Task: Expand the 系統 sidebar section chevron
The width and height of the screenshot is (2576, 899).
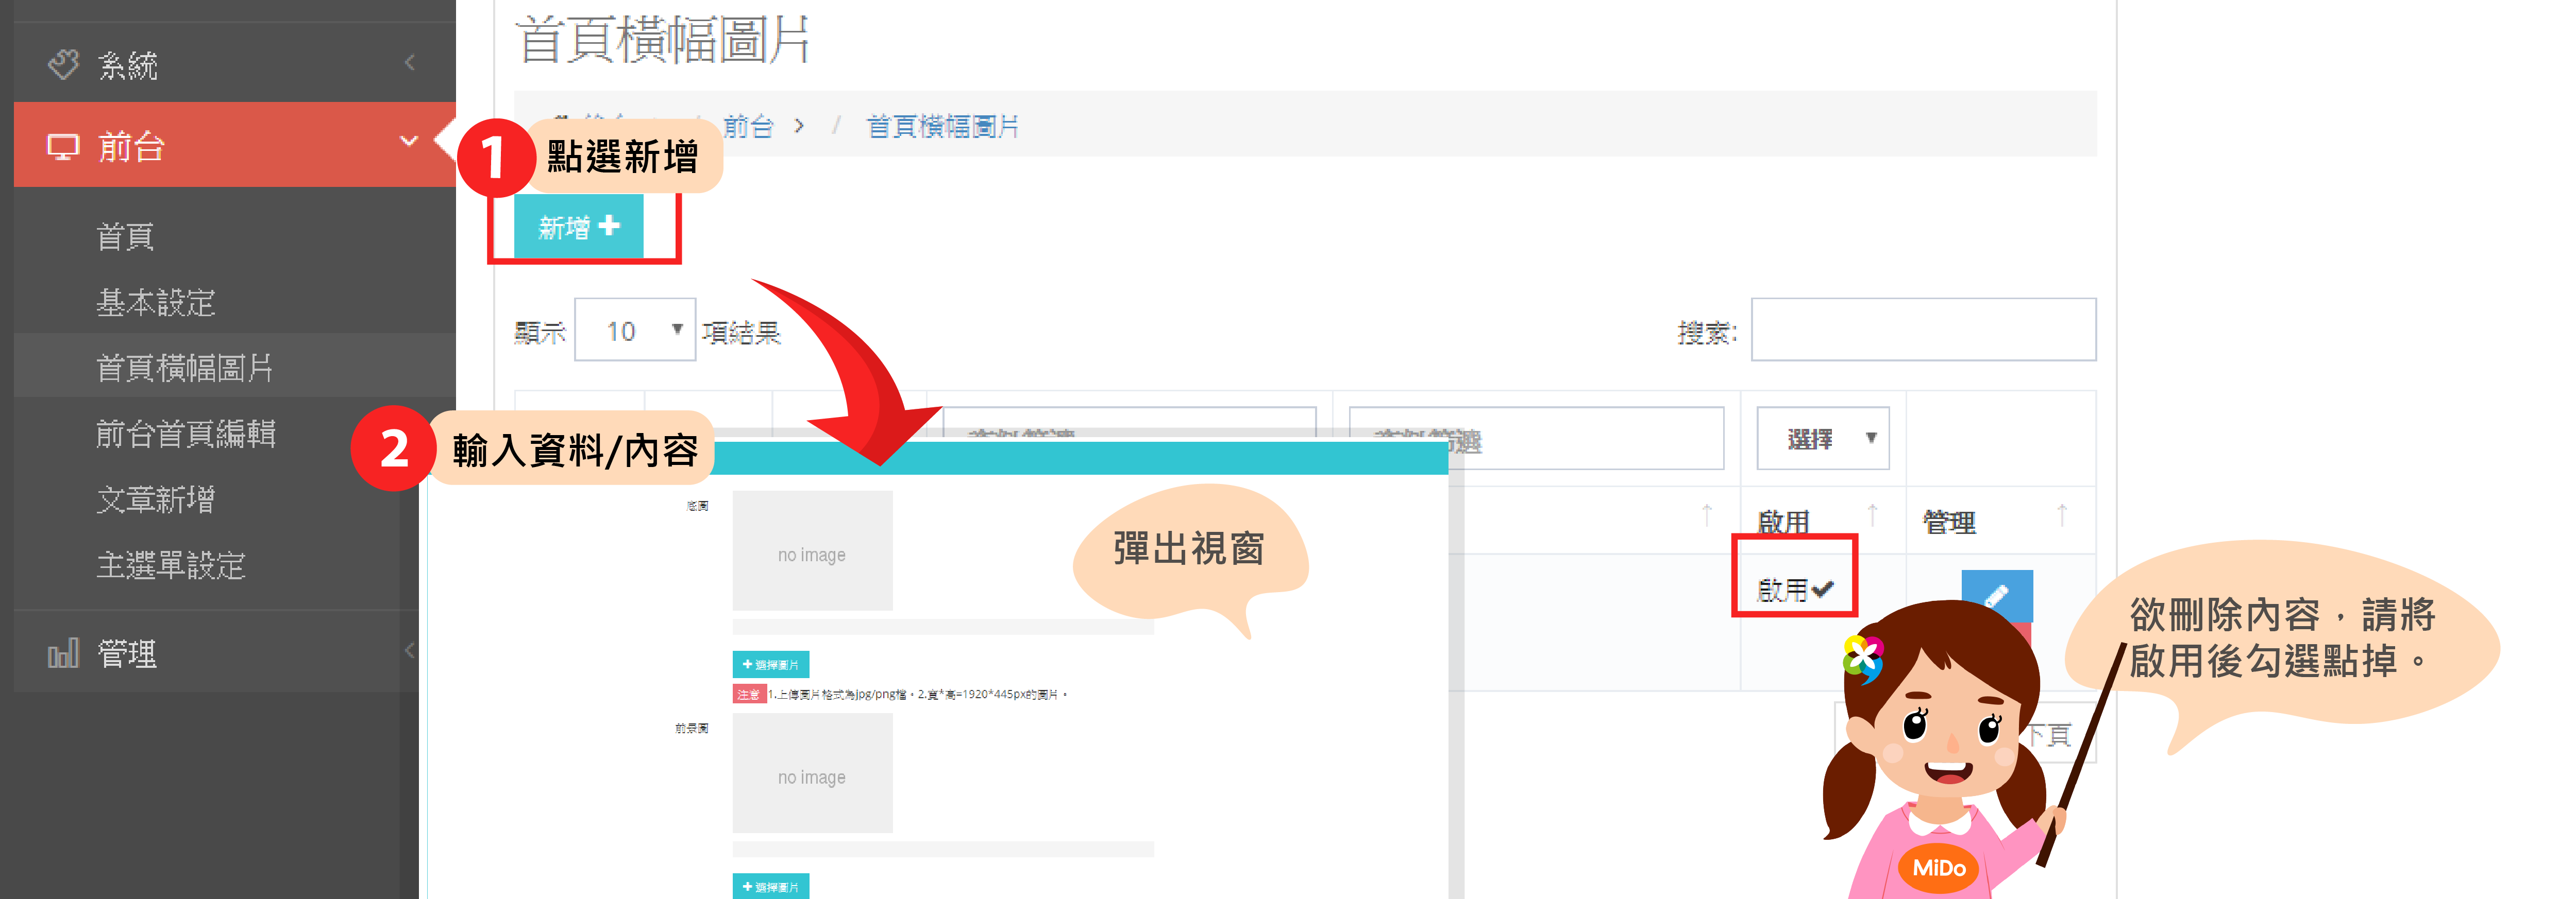Action: click(x=409, y=63)
